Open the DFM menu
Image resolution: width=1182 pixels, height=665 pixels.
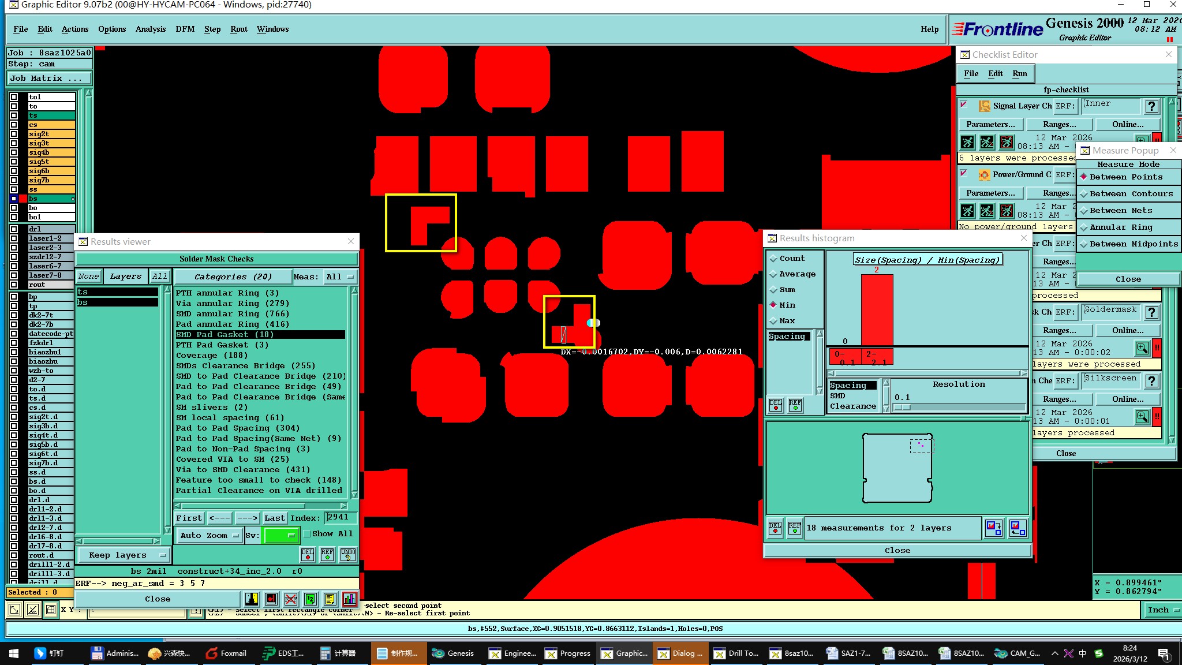coord(185,29)
